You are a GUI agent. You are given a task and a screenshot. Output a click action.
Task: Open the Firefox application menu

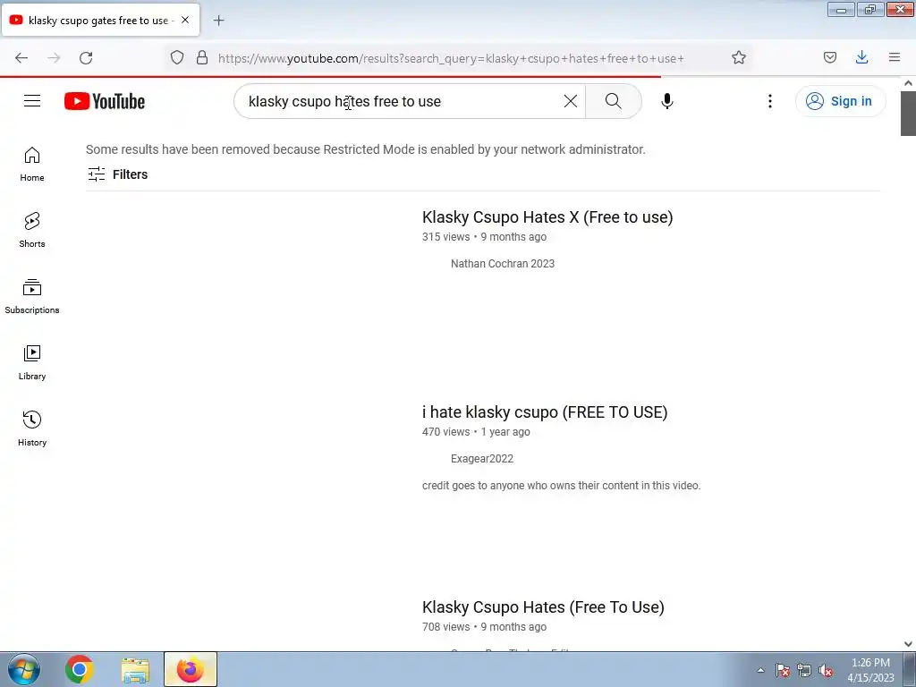pos(895,57)
